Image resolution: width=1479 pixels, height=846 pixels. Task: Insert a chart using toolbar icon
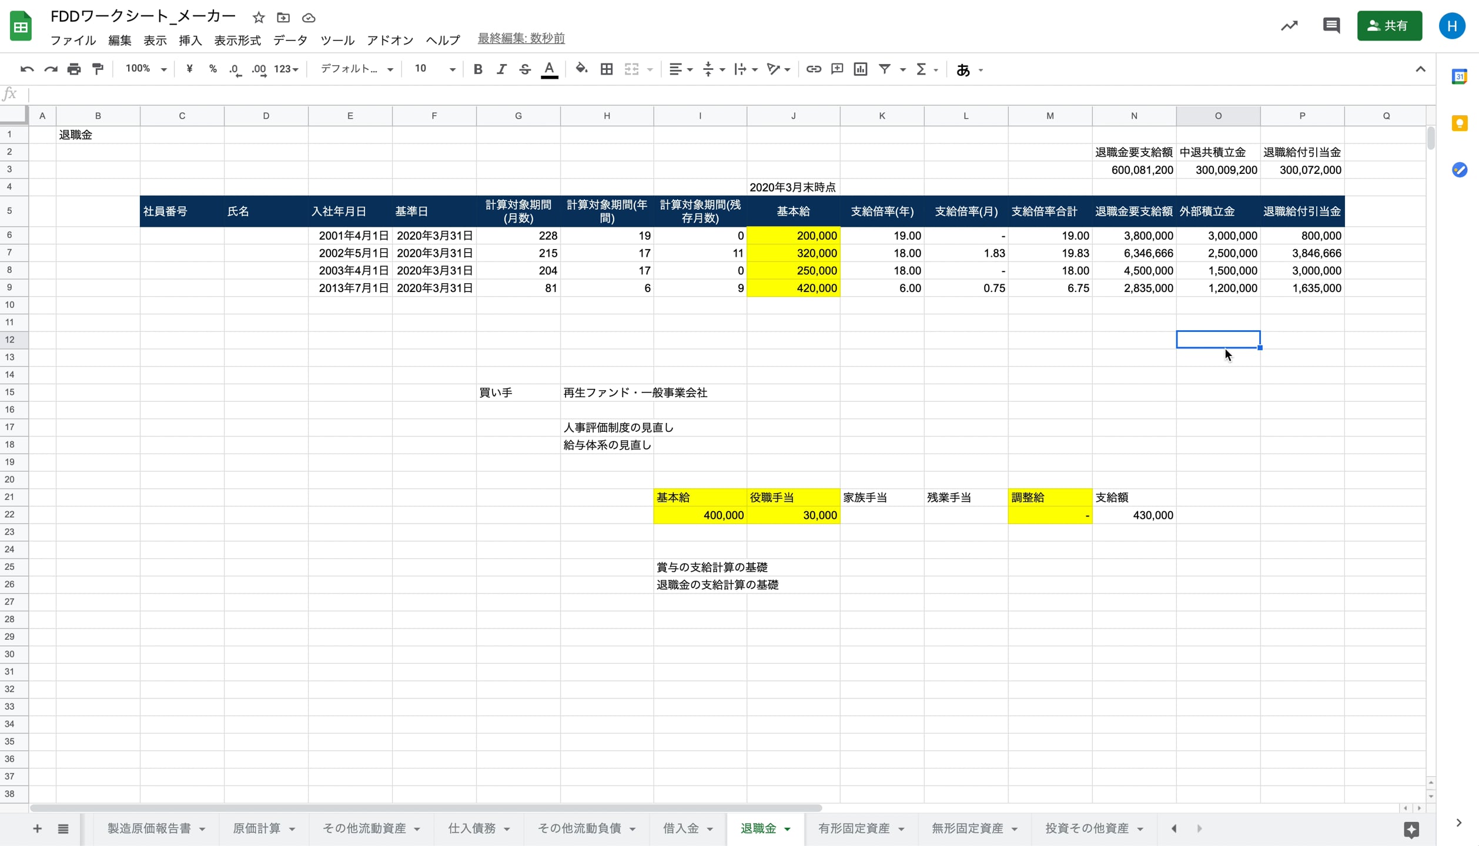coord(860,69)
